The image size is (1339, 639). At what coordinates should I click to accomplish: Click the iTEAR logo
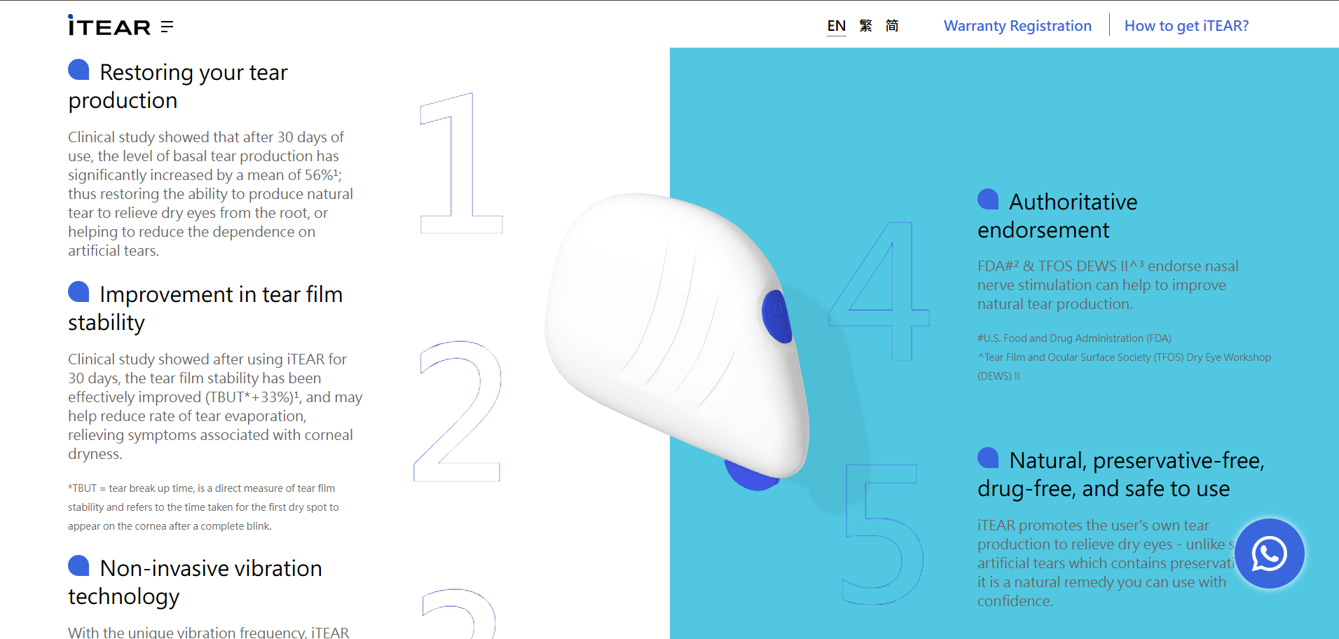(109, 26)
